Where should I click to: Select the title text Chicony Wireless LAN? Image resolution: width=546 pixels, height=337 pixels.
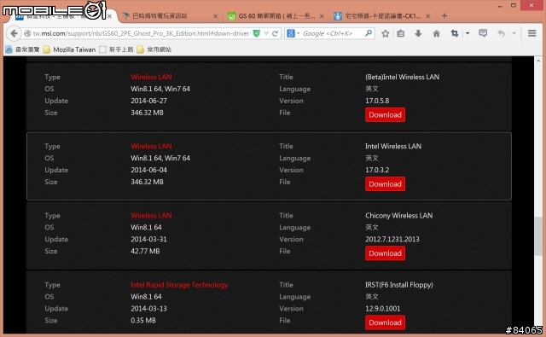click(399, 216)
